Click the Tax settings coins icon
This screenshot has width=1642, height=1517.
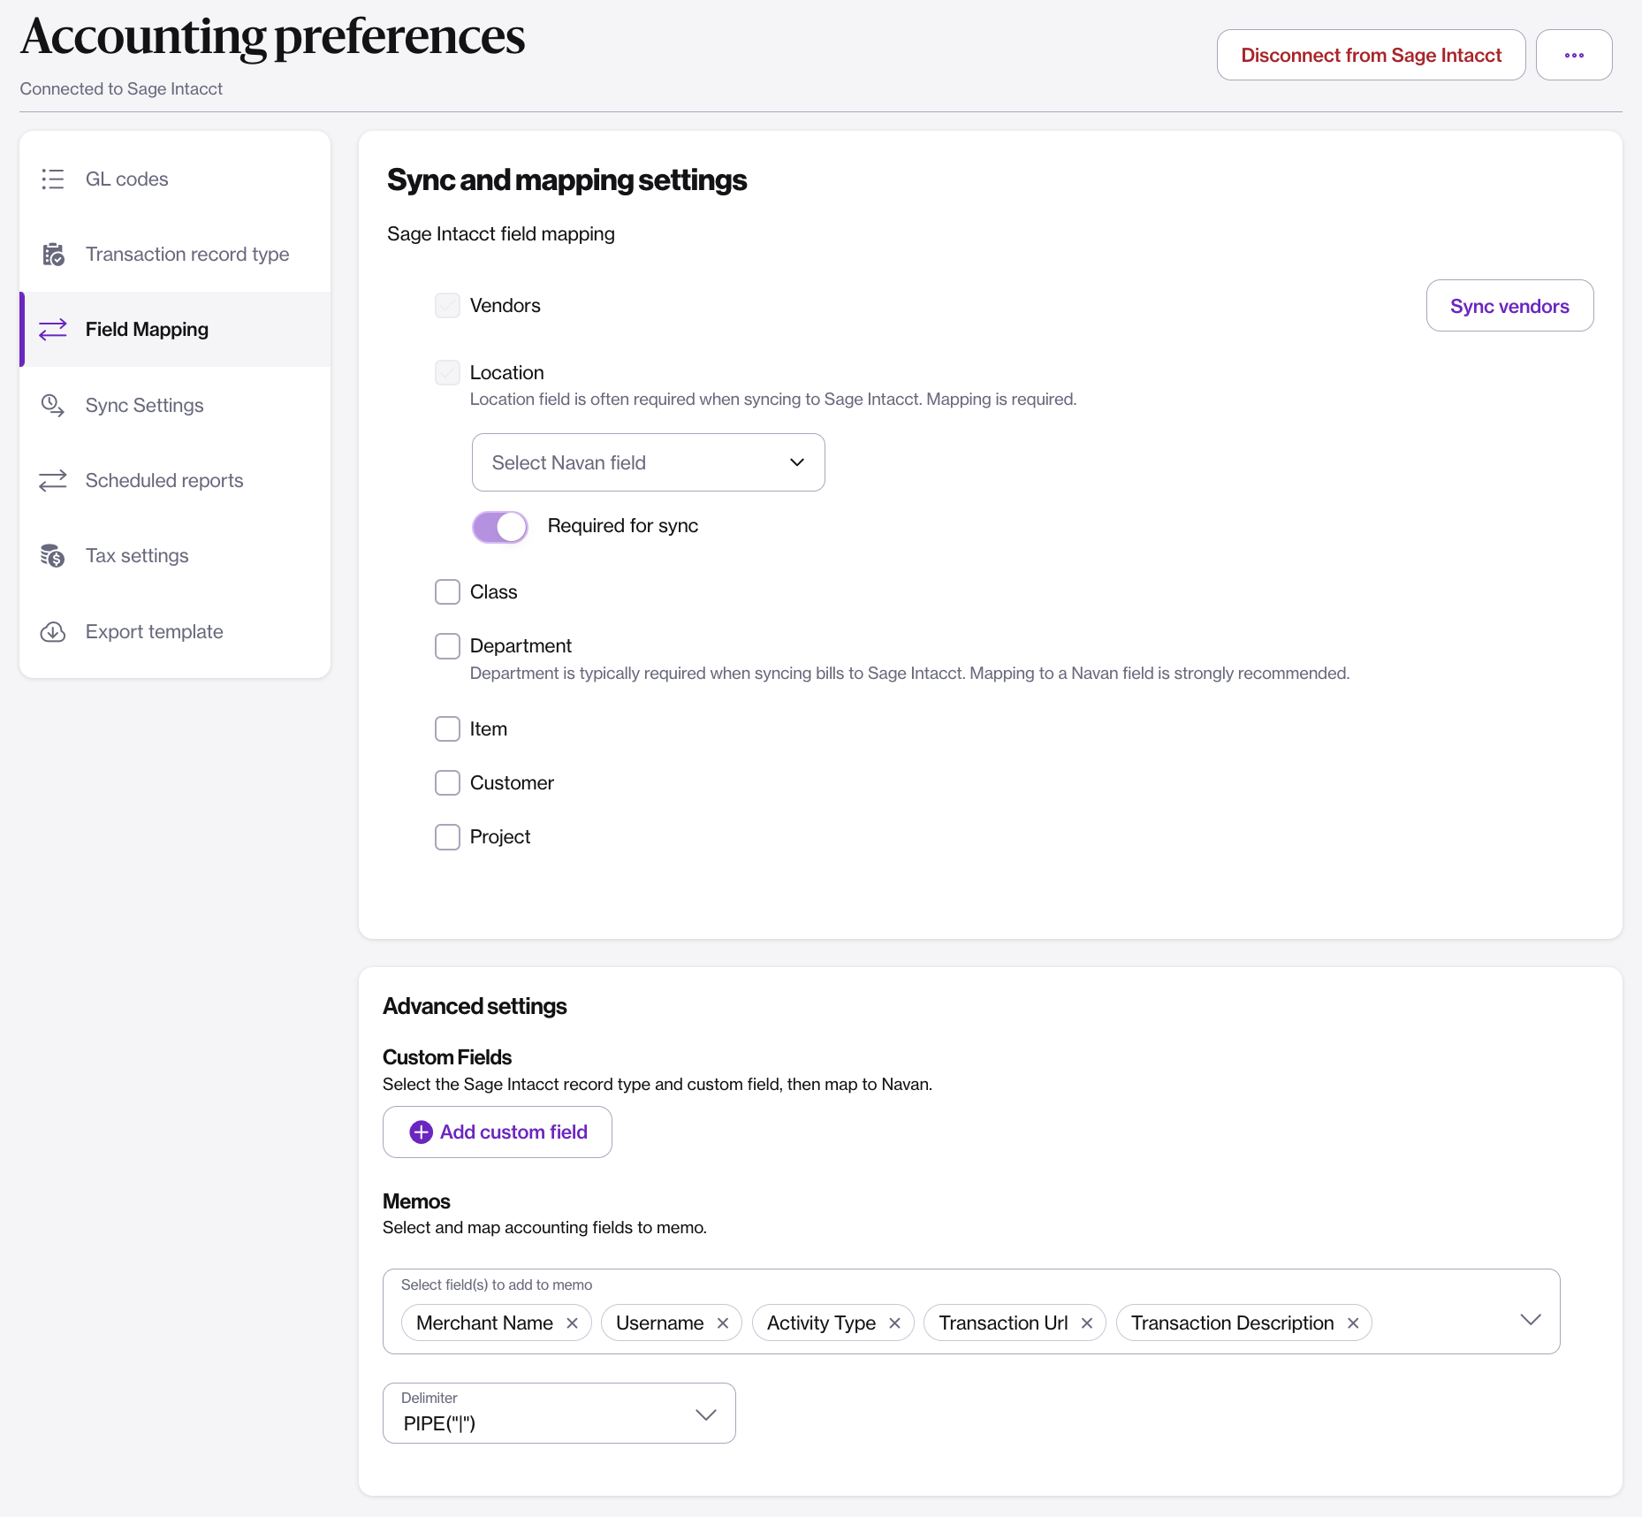[53, 556]
